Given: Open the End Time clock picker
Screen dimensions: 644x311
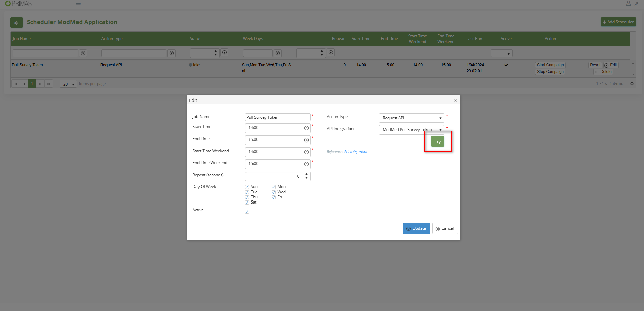Looking at the screenshot, I should pos(306,140).
